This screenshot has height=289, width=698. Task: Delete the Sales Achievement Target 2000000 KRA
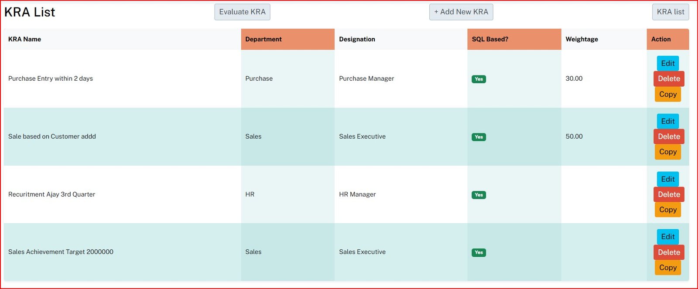(668, 252)
